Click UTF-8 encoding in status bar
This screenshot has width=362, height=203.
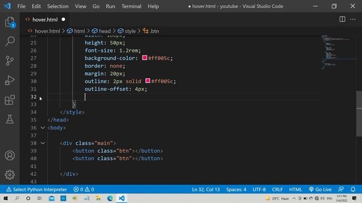pyautogui.click(x=259, y=189)
